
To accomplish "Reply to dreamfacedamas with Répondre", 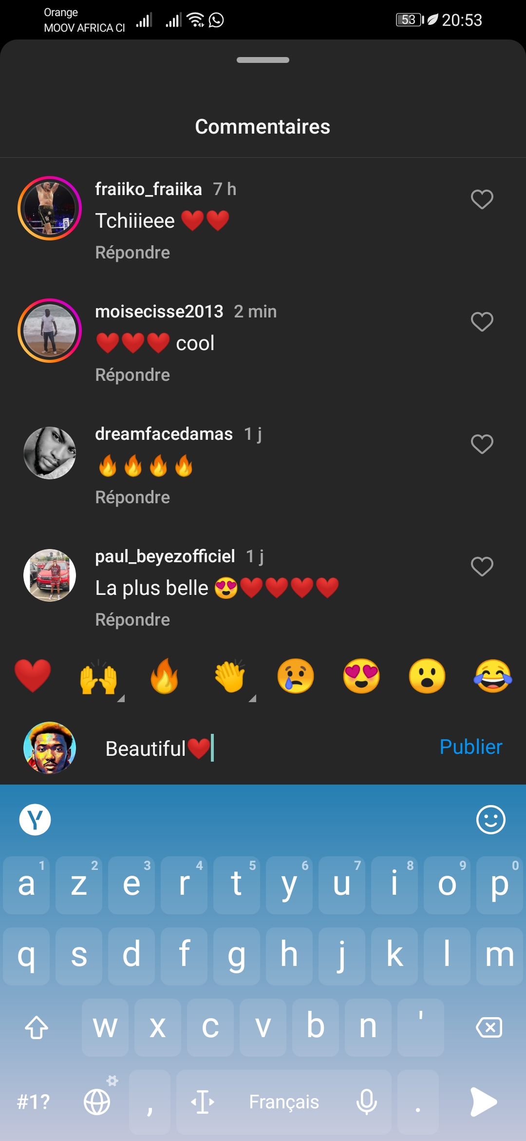I will click(132, 497).
